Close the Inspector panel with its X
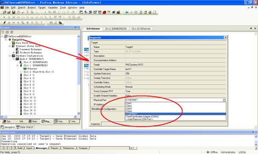Image resolution: width=258 pixels, height=154 pixels. [226, 37]
